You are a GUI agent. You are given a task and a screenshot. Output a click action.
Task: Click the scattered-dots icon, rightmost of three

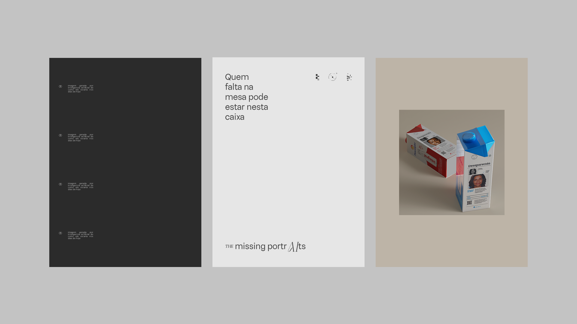pyautogui.click(x=349, y=77)
